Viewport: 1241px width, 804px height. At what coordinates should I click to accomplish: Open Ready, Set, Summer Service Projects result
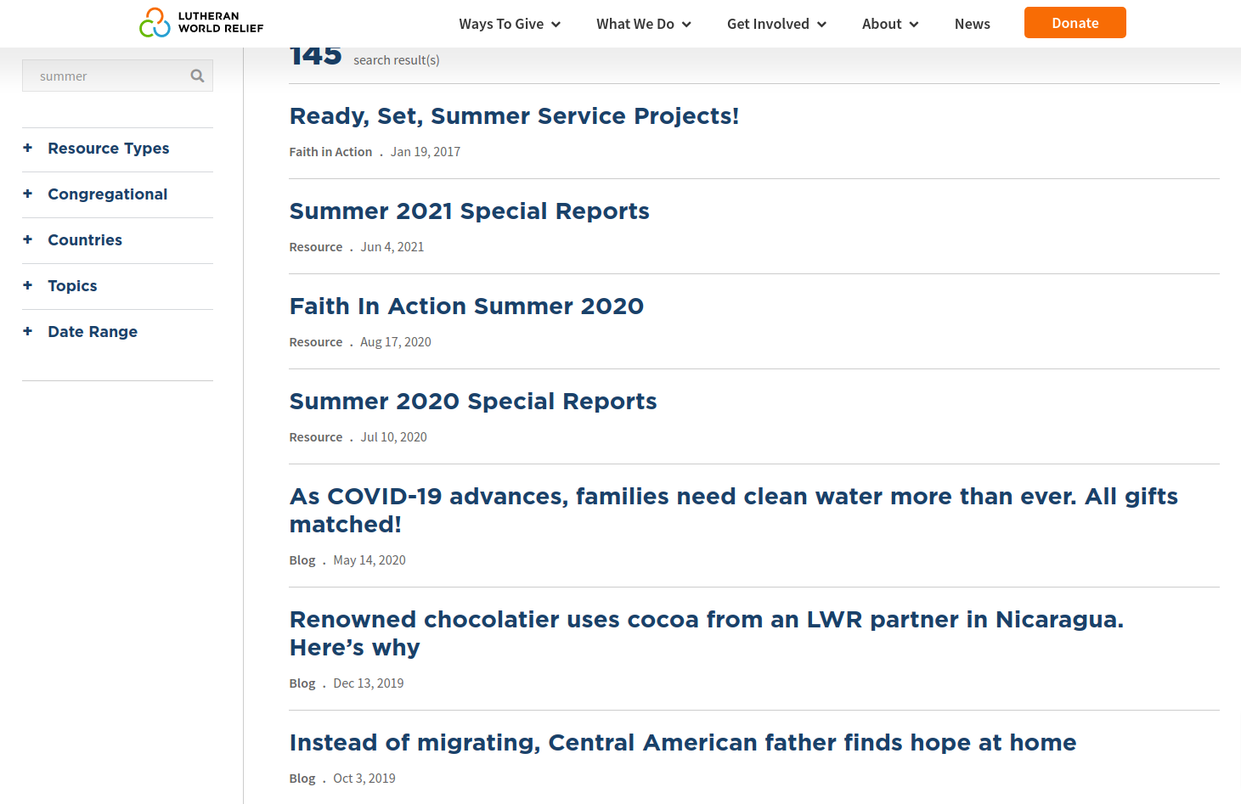click(x=514, y=116)
